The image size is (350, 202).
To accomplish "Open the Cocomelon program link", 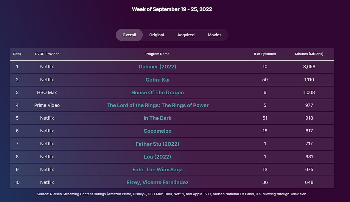I will click(157, 131).
